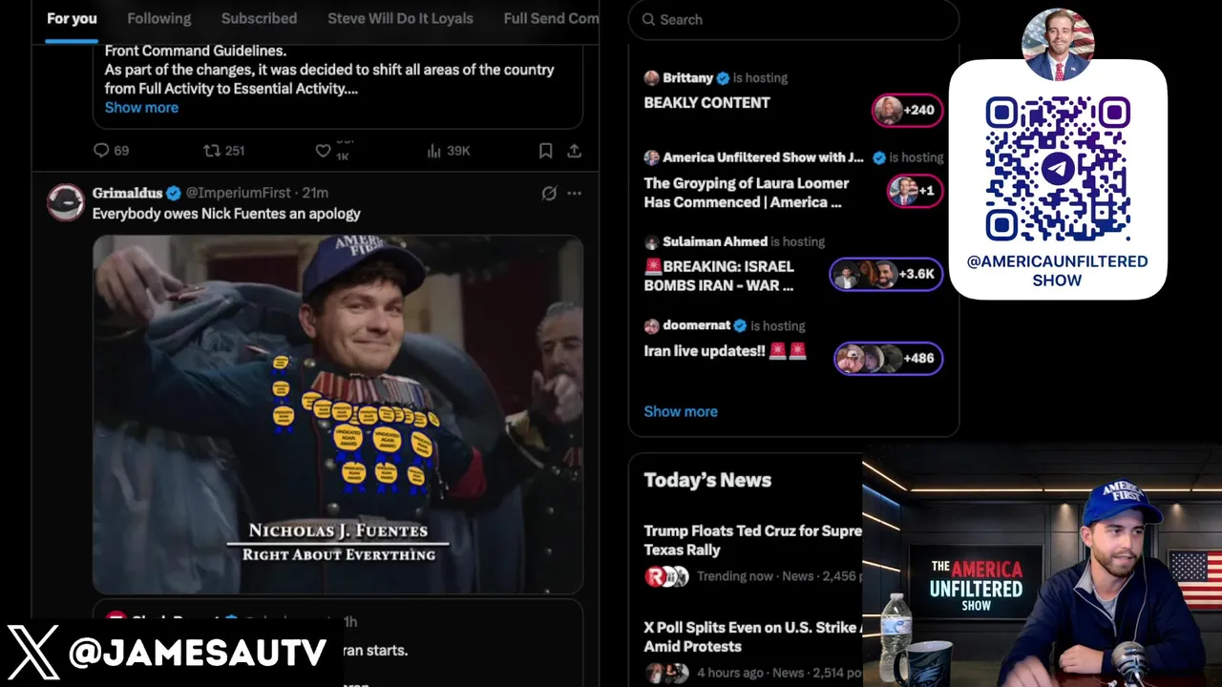Open Steve Will Do It Loyals tab
Screen dimensions: 1222x687
point(400,18)
